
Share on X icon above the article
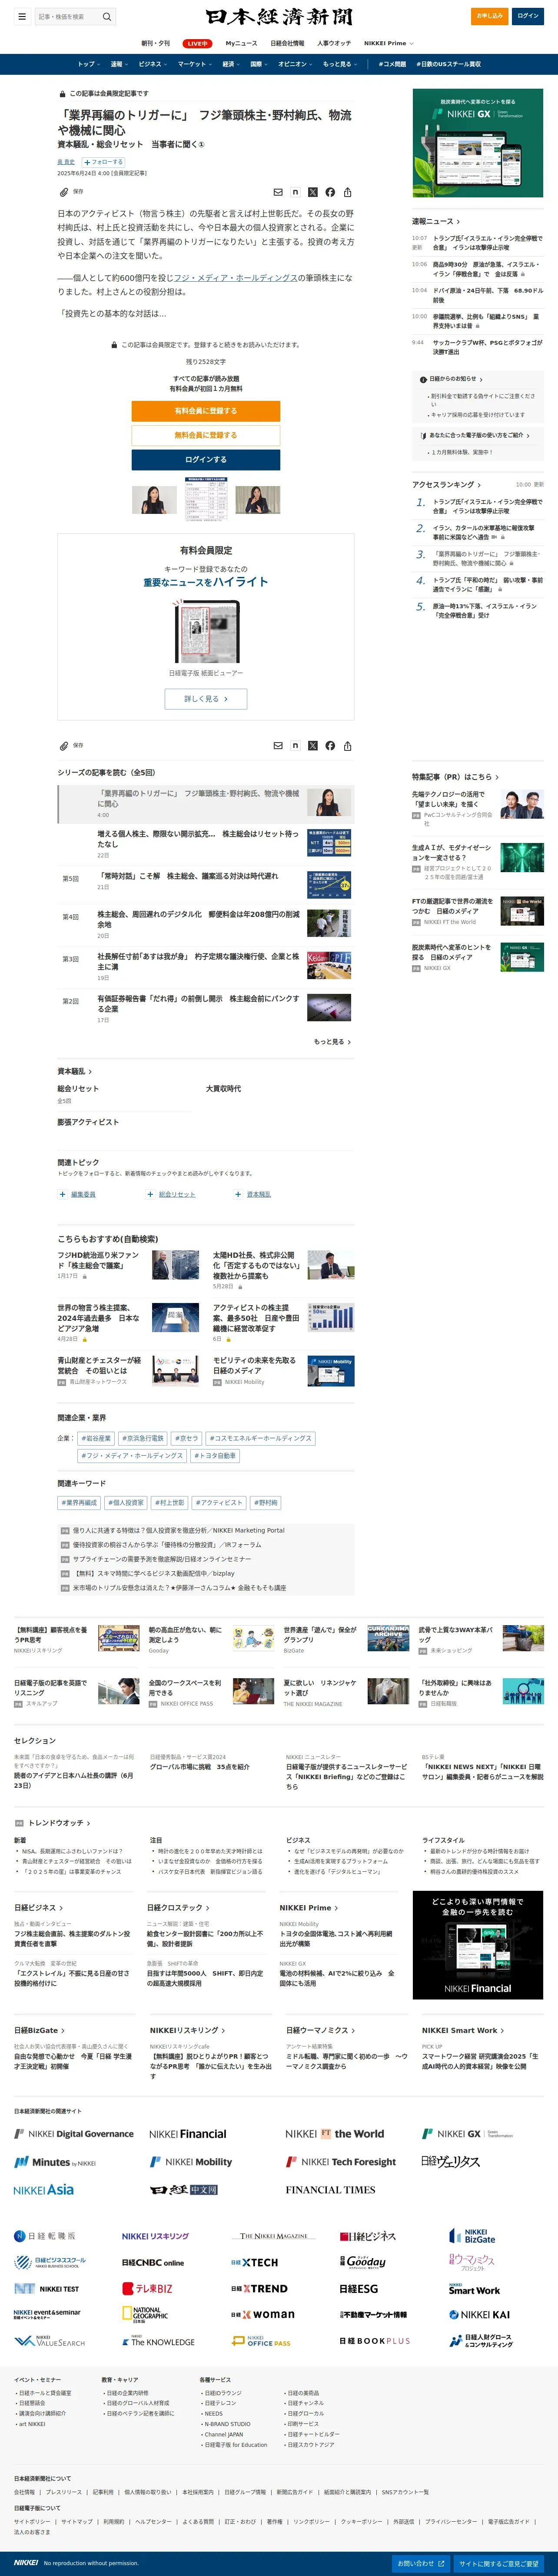coord(312,192)
